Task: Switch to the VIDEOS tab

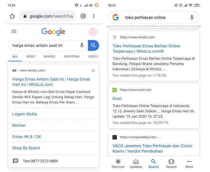Action: tap(93, 56)
